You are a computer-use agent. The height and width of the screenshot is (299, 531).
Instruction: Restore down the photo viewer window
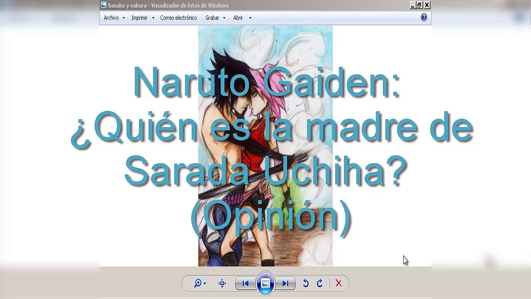point(419,5)
